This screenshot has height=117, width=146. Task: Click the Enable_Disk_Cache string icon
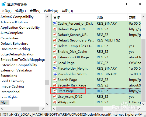(x=55, y=51)
